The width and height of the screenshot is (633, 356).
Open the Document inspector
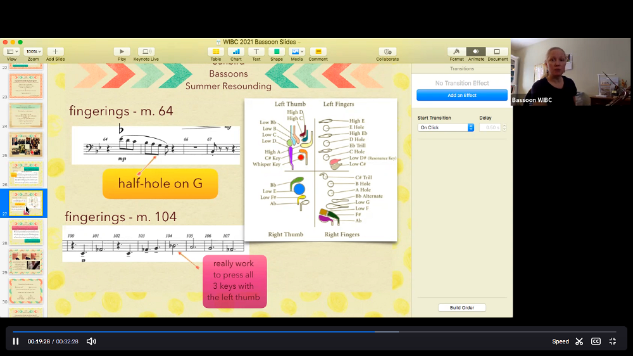[497, 51]
